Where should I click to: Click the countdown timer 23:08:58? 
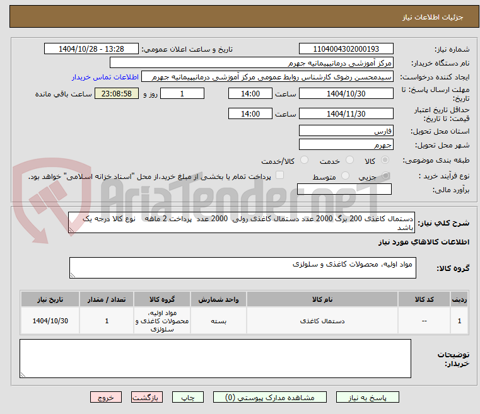click(x=116, y=93)
